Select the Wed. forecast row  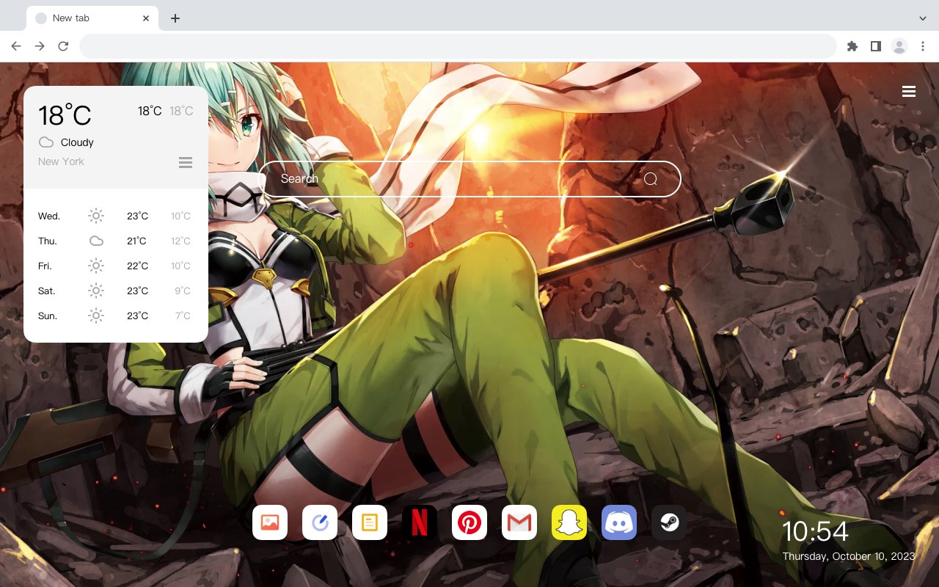[x=115, y=216]
